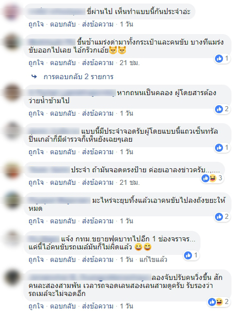Click ตอบกลับ under the canal-road comment
The image size is (247, 311).
click(x=63, y=114)
